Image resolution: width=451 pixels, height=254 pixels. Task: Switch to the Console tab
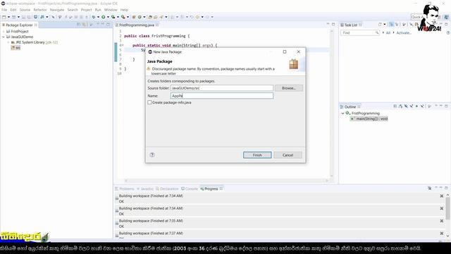tap(190, 188)
